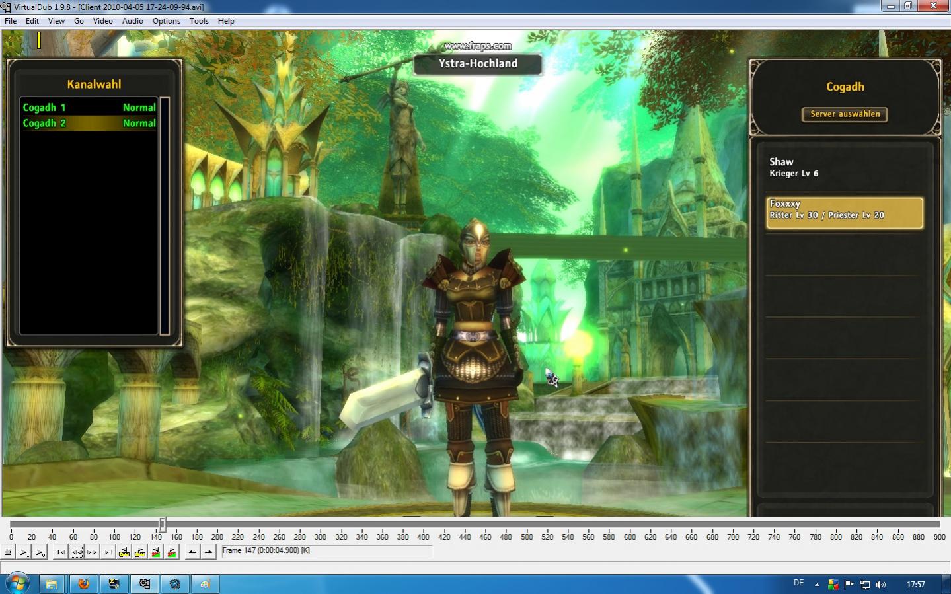Click the network tray icon
Screen dimensions: 951x594
(864, 585)
